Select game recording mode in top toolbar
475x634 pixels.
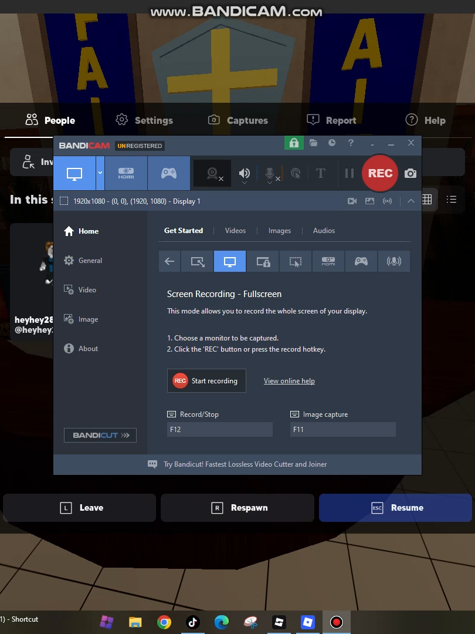[x=169, y=173]
